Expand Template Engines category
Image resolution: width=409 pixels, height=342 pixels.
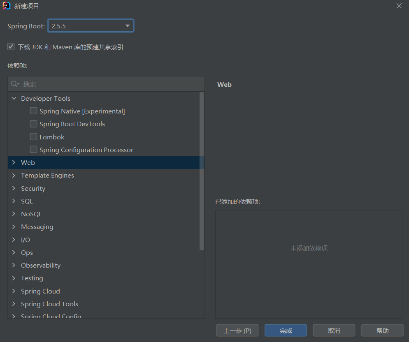pyautogui.click(x=14, y=176)
